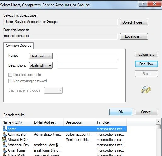Open Object Types dialog
Image resolution: width=162 pixels, height=156 pixels.
pyautogui.click(x=134, y=22)
